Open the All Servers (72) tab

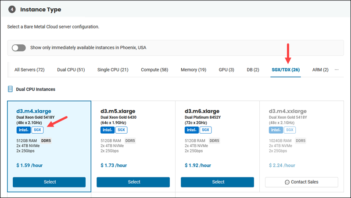pyautogui.click(x=29, y=70)
